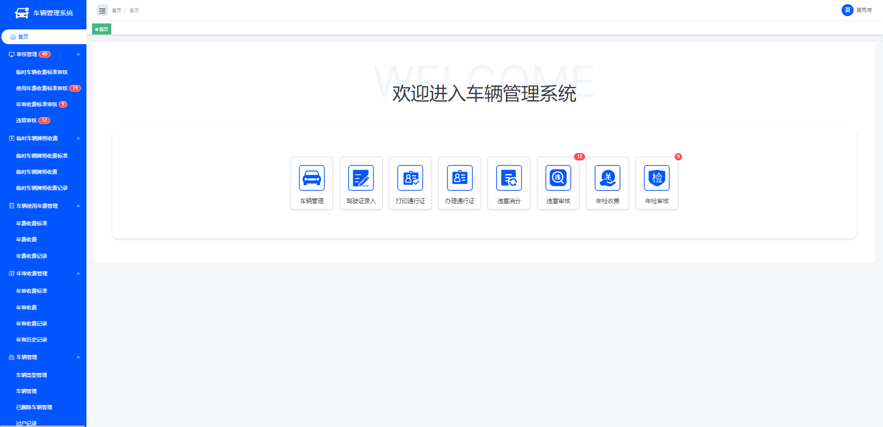
Task: Click the badge 9 on the 年检审核 card
Action: pos(678,157)
